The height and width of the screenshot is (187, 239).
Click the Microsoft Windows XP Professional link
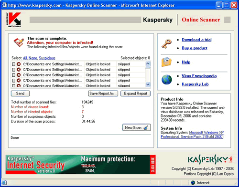pyautogui.click(x=192, y=135)
